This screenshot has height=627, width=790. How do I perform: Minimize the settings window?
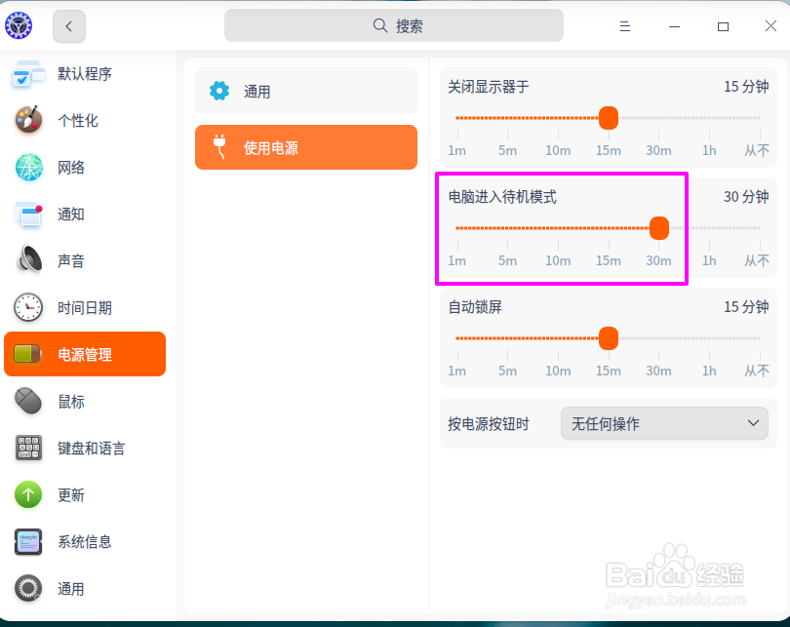coord(674,26)
